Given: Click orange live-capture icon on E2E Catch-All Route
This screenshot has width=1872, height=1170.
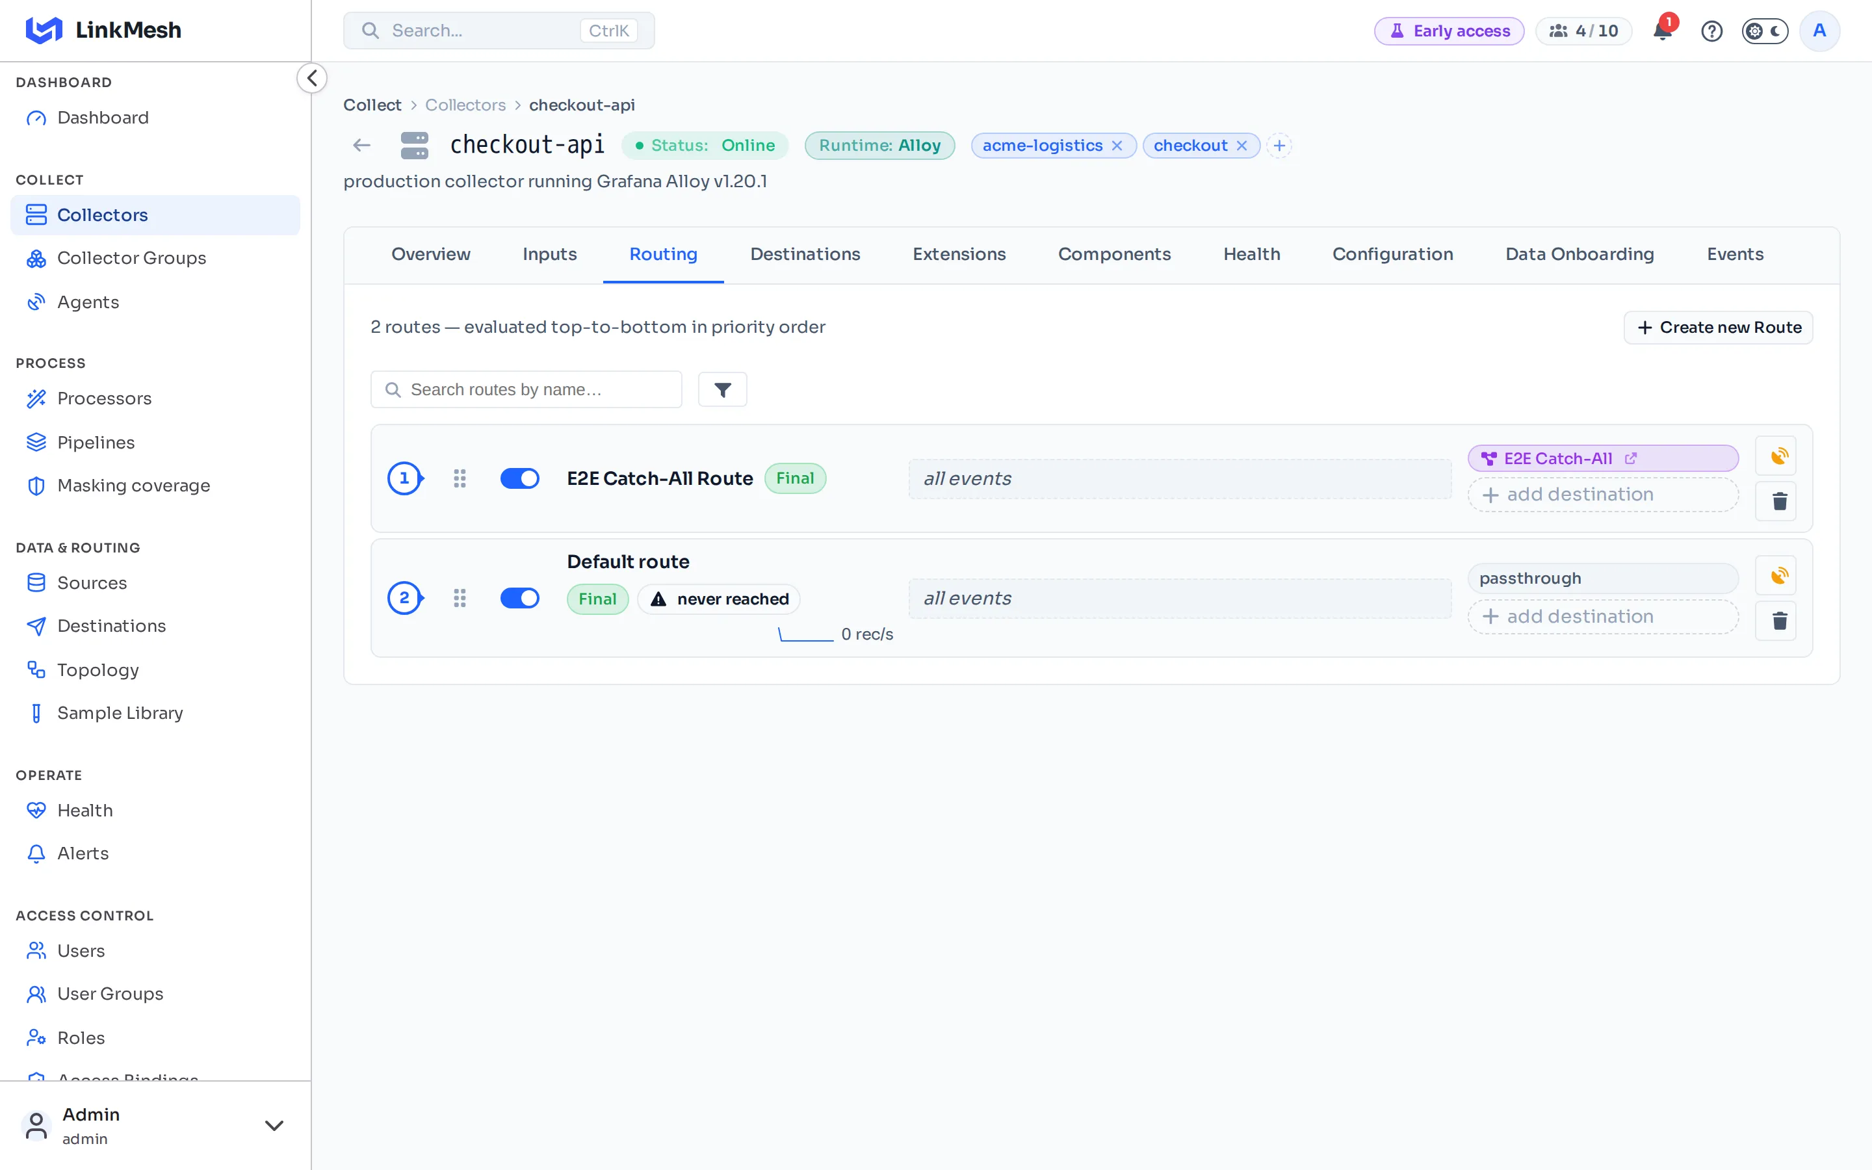Looking at the screenshot, I should coord(1776,456).
